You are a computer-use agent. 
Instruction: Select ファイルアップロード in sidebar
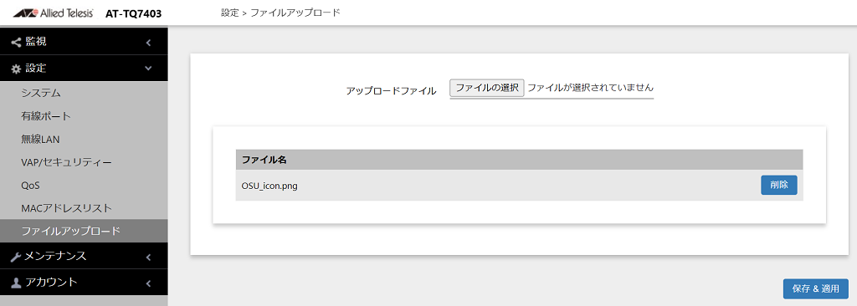coord(85,231)
